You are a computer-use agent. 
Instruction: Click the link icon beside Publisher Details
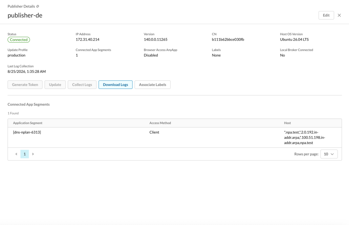[37, 6]
